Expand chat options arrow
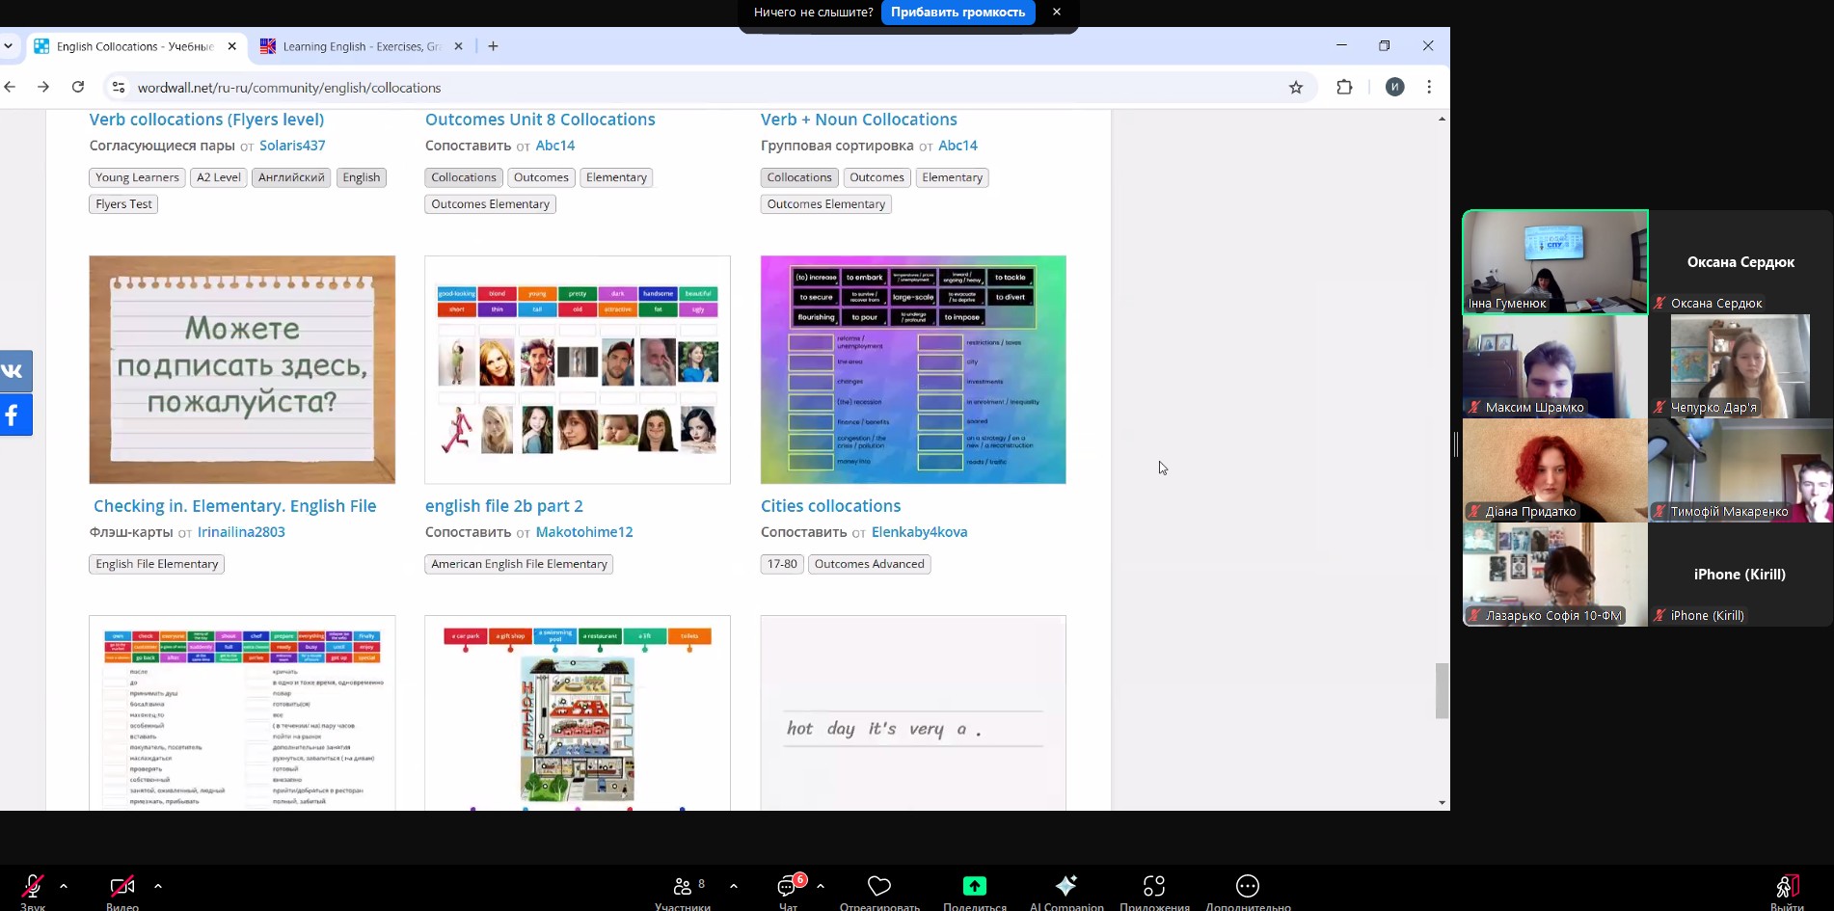 (x=821, y=886)
